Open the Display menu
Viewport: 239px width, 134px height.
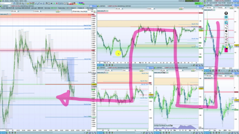click(x=7, y=1)
